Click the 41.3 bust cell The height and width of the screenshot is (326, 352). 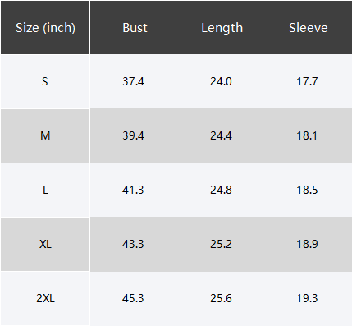tap(133, 190)
